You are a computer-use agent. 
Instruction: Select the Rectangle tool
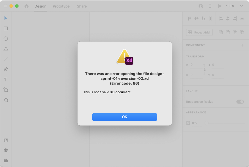6,28
